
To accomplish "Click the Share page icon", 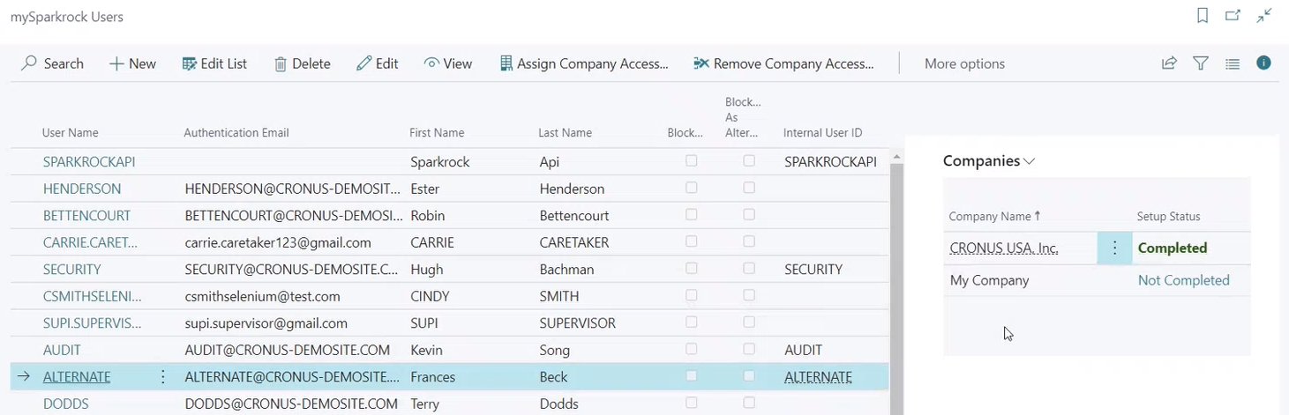I will pyautogui.click(x=1169, y=63).
